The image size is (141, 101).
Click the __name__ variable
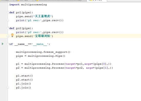pyautogui.click(x=21, y=44)
